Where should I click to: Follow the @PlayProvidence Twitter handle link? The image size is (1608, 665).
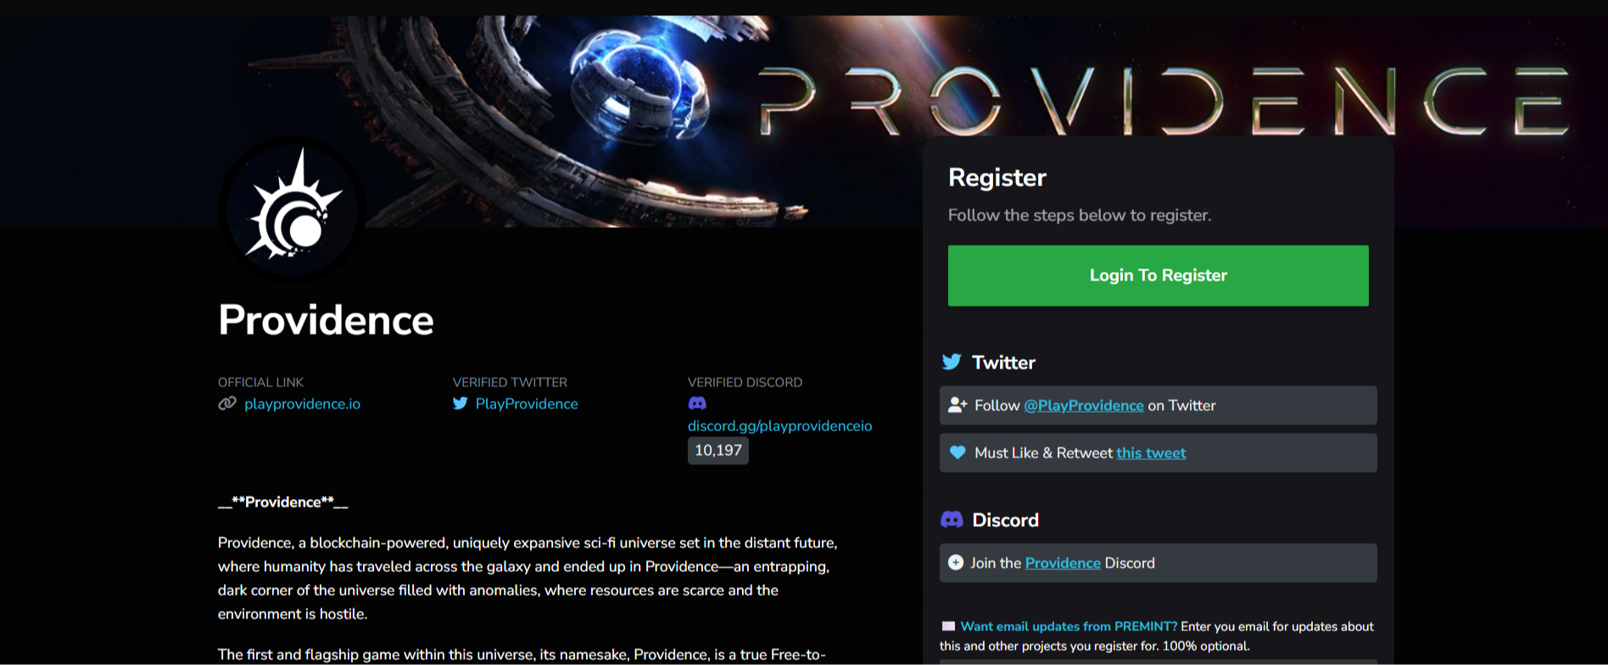click(x=1084, y=406)
